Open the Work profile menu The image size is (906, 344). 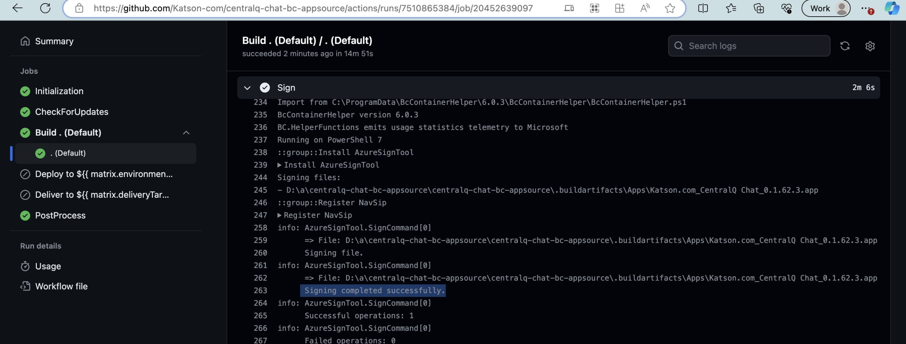(826, 8)
